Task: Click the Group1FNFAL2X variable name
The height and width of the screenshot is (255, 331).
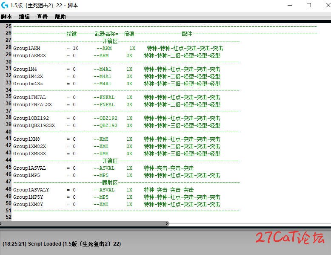Action: [x=32, y=104]
